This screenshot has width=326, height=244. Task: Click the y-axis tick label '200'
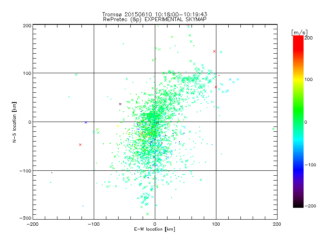pos(27,26)
